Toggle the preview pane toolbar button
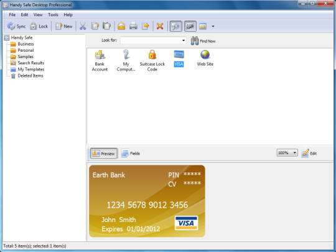Viewport: 336px width, 252px height. [190, 26]
